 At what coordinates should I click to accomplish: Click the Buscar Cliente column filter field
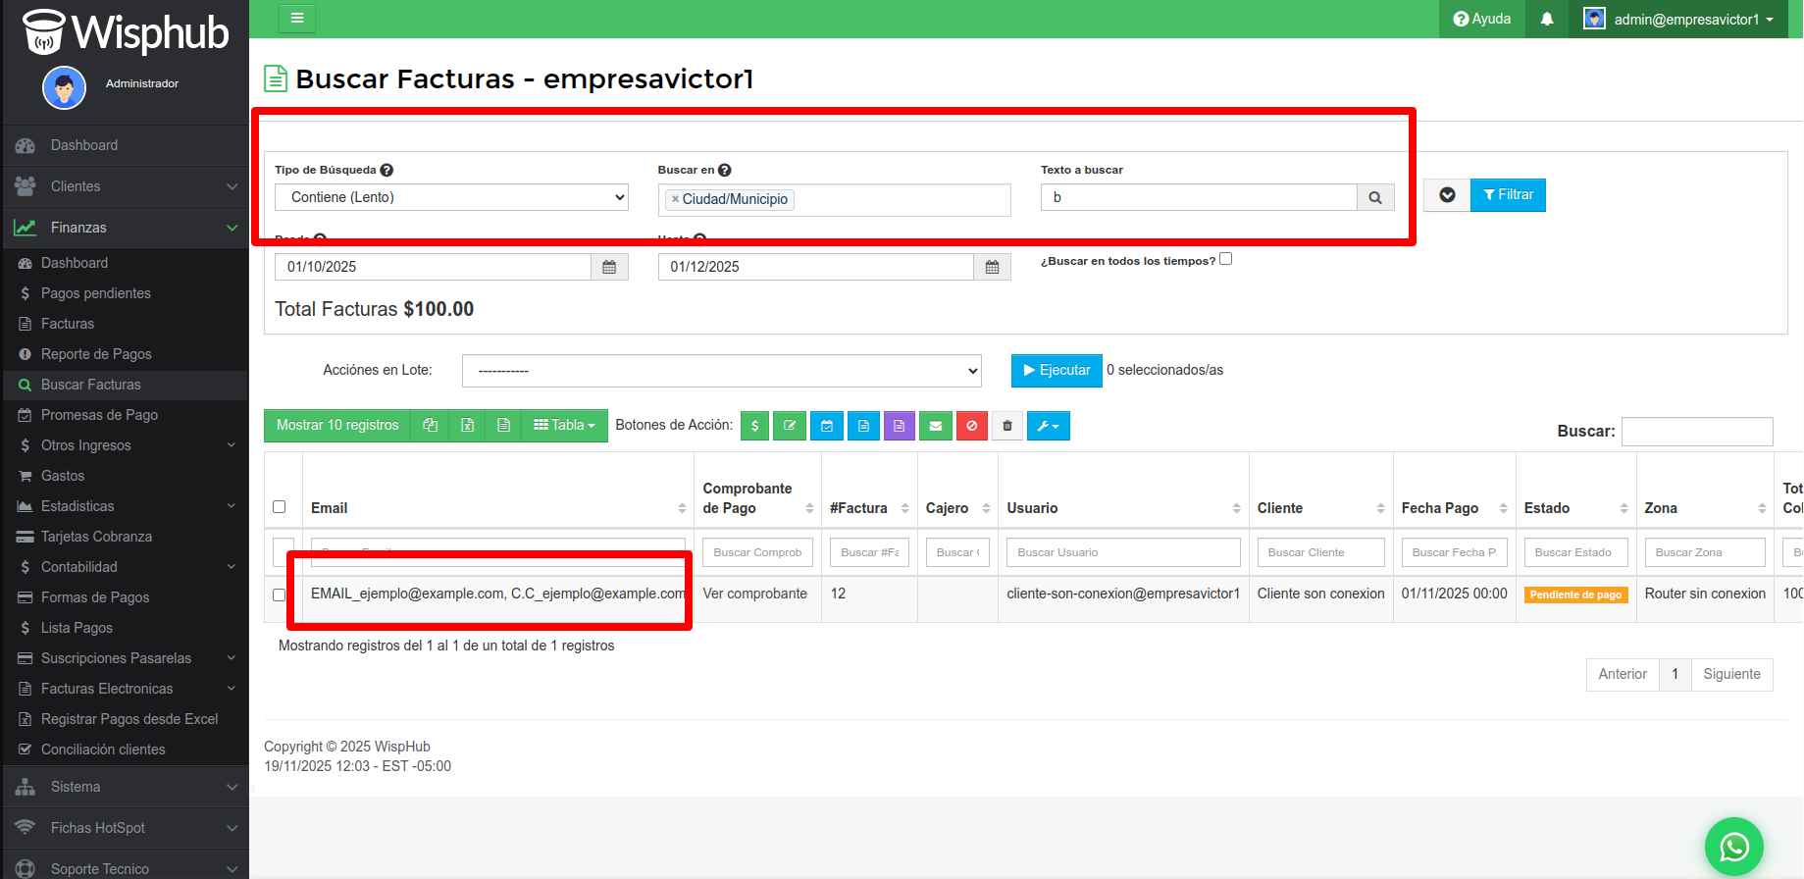click(1320, 552)
